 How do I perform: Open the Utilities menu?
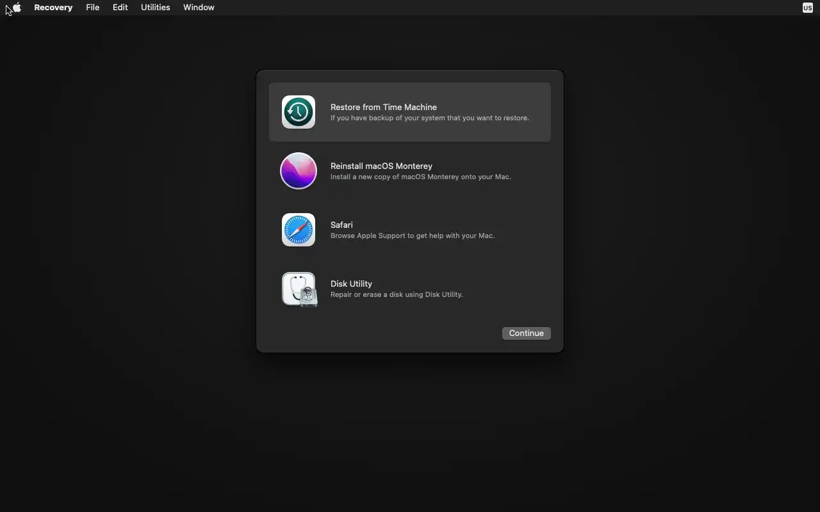155,8
